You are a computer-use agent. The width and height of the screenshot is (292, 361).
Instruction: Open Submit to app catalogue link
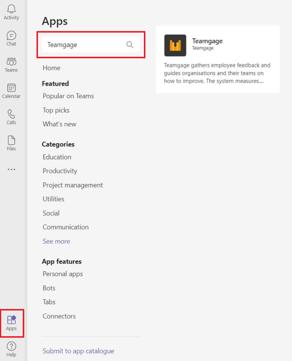[x=78, y=351]
